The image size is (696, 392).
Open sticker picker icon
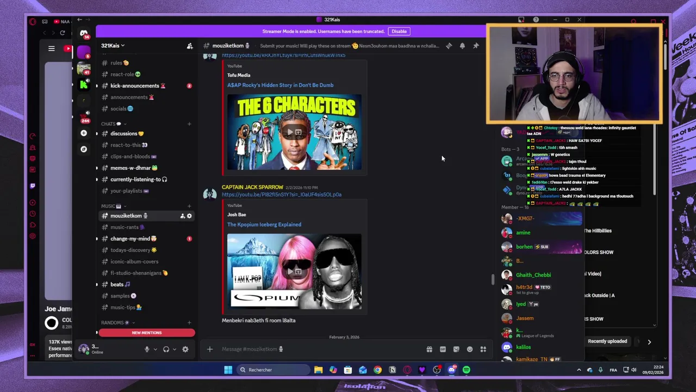tap(456, 349)
